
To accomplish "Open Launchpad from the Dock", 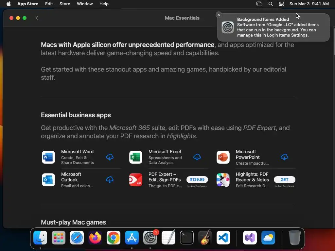I will coord(59,238).
